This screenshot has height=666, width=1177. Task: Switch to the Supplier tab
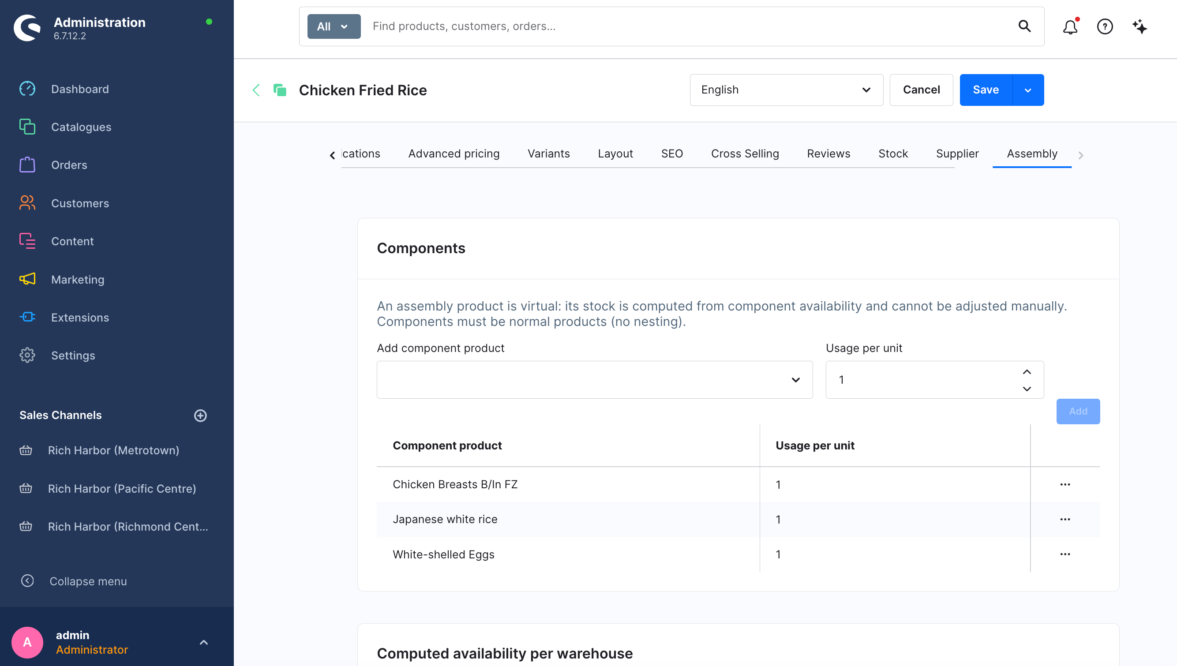click(x=957, y=153)
